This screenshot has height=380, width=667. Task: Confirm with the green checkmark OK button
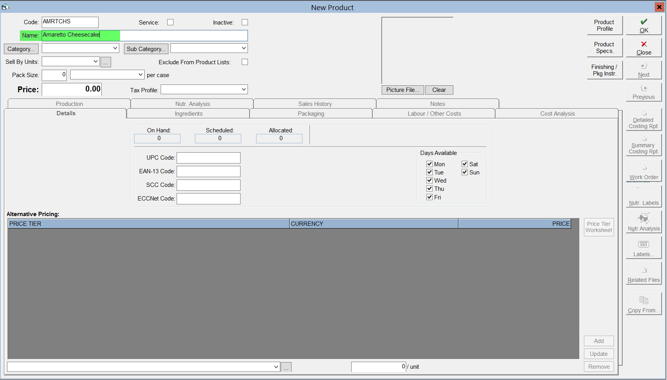pos(644,26)
